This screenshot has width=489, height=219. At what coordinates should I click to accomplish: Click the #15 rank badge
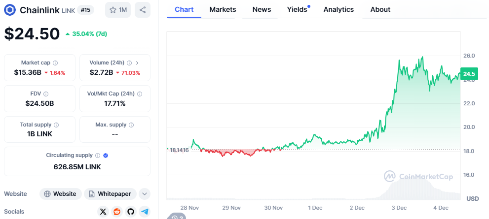point(85,10)
